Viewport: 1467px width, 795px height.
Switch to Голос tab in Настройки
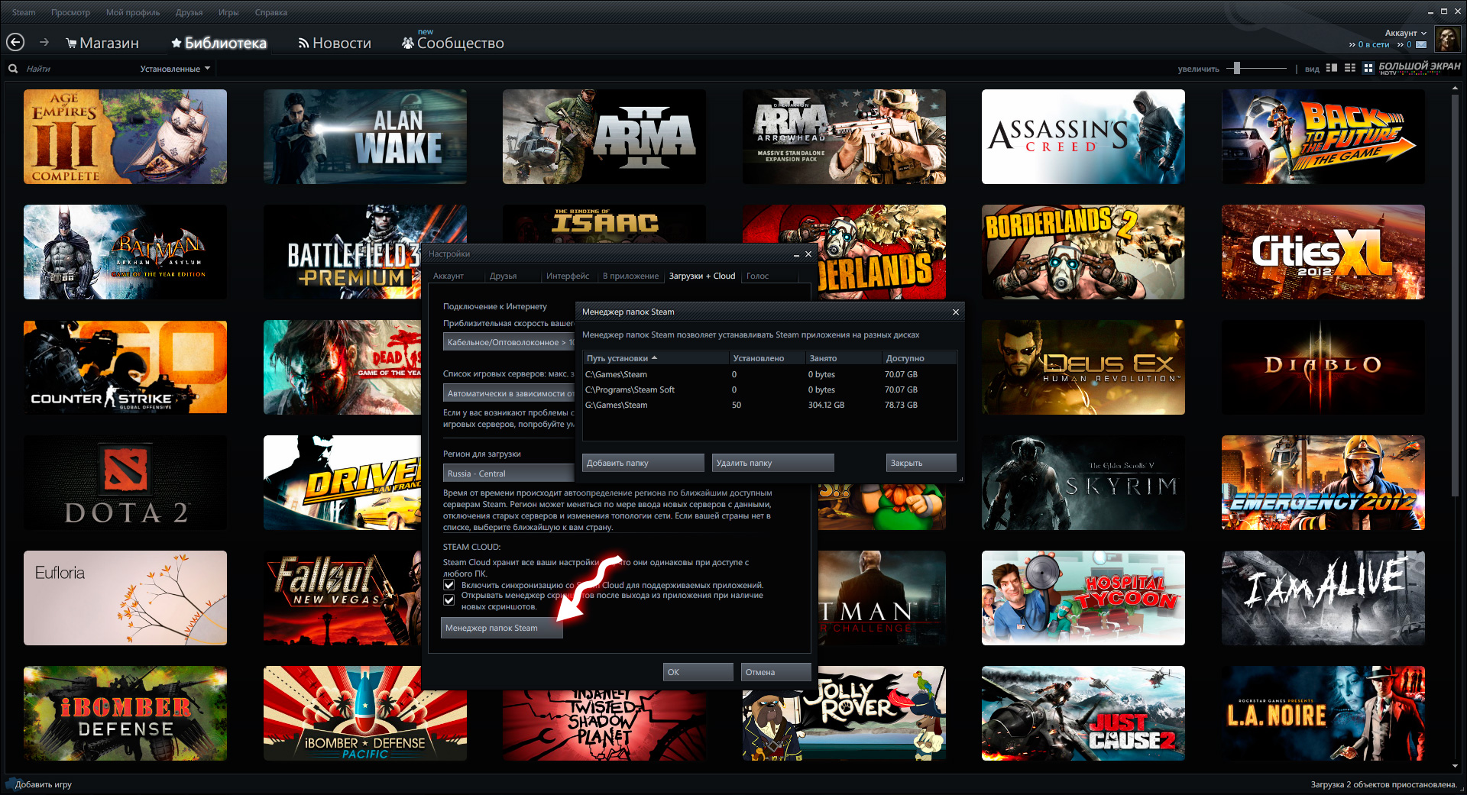757,276
